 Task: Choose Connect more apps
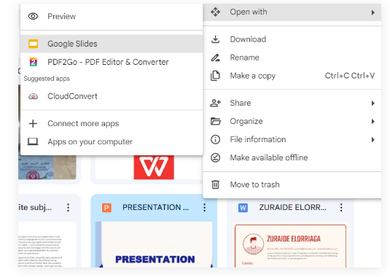(112, 124)
